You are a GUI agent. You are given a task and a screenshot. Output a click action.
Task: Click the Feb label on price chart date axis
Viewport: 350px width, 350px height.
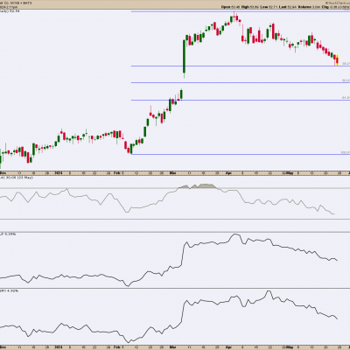pyautogui.click(x=116, y=173)
